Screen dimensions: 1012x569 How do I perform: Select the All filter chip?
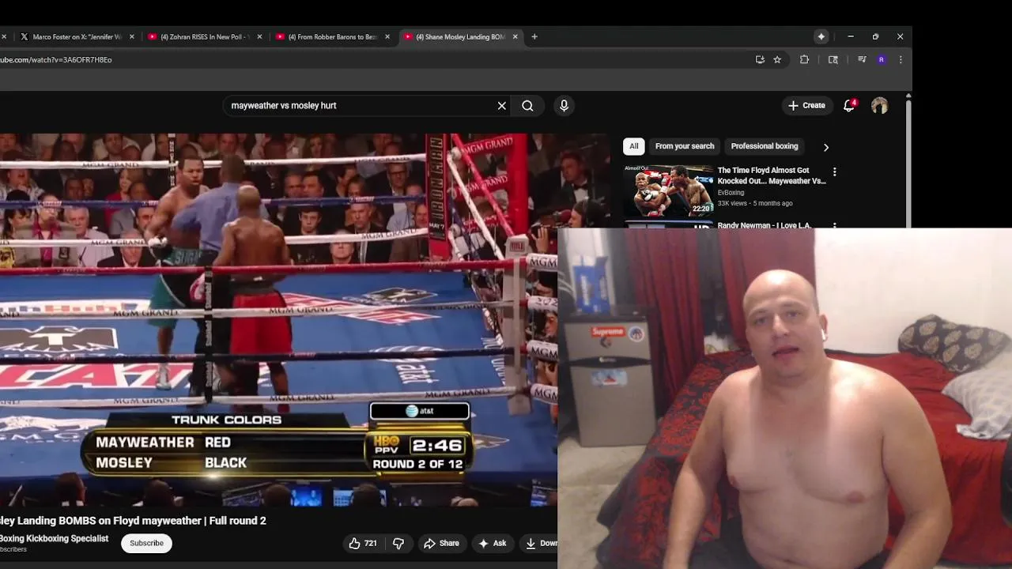tap(633, 146)
